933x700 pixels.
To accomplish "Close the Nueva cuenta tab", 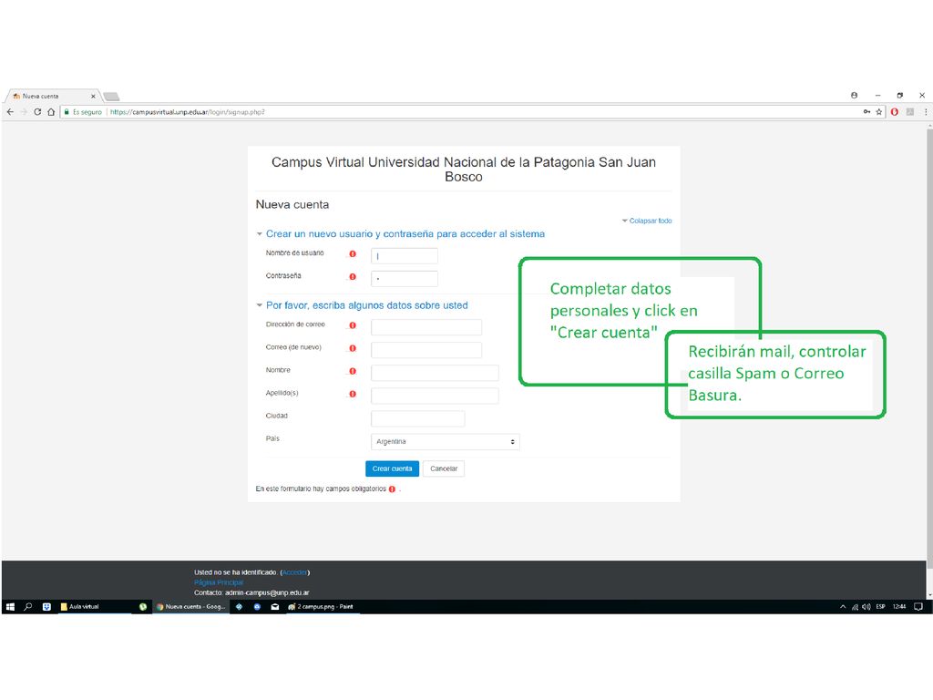I will coord(93,96).
